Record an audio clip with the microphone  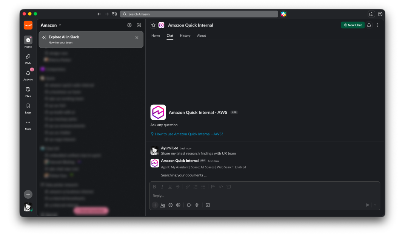(197, 205)
